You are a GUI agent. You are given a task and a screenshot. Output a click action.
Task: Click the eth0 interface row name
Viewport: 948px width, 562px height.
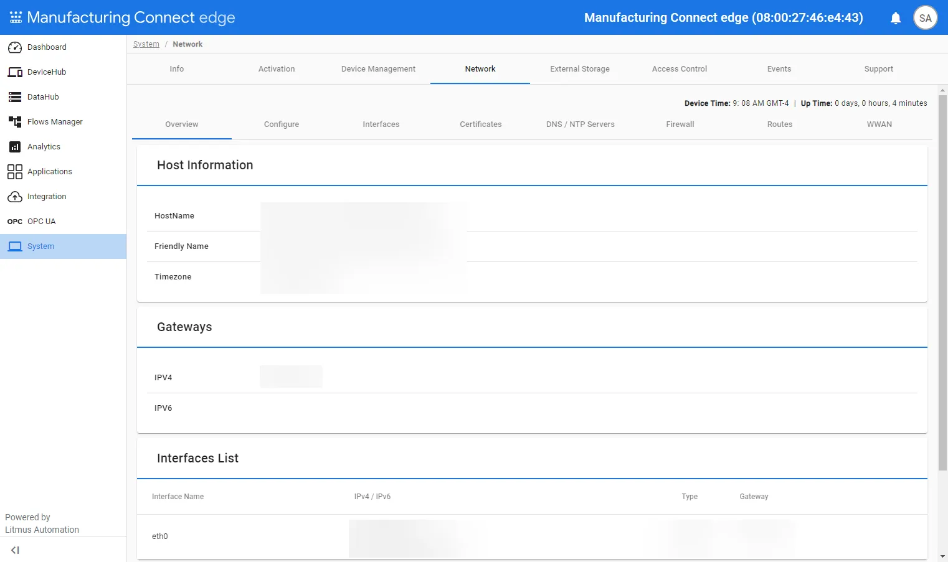(x=160, y=536)
